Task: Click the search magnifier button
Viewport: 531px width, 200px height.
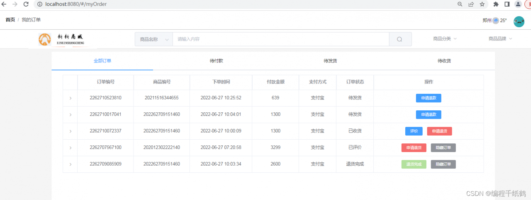Action: click(x=400, y=39)
